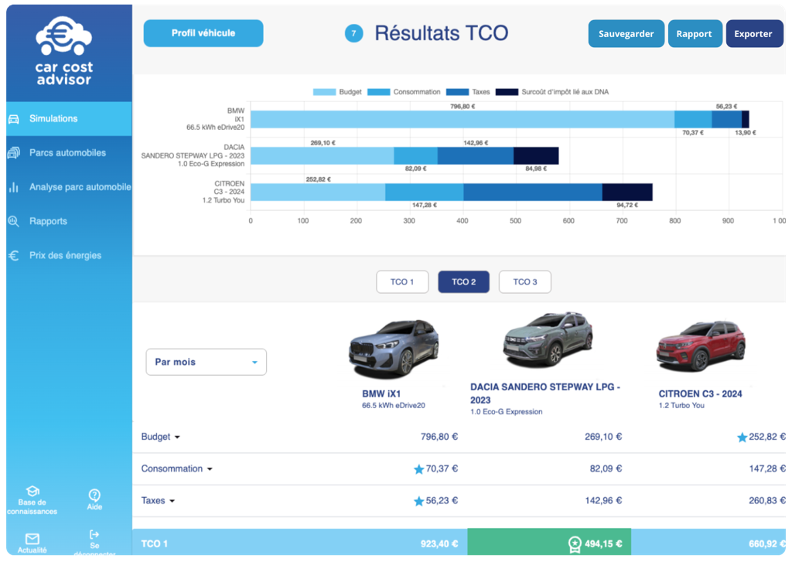Click the TCO 1 summary row label
The width and height of the screenshot is (792, 562).
155,543
